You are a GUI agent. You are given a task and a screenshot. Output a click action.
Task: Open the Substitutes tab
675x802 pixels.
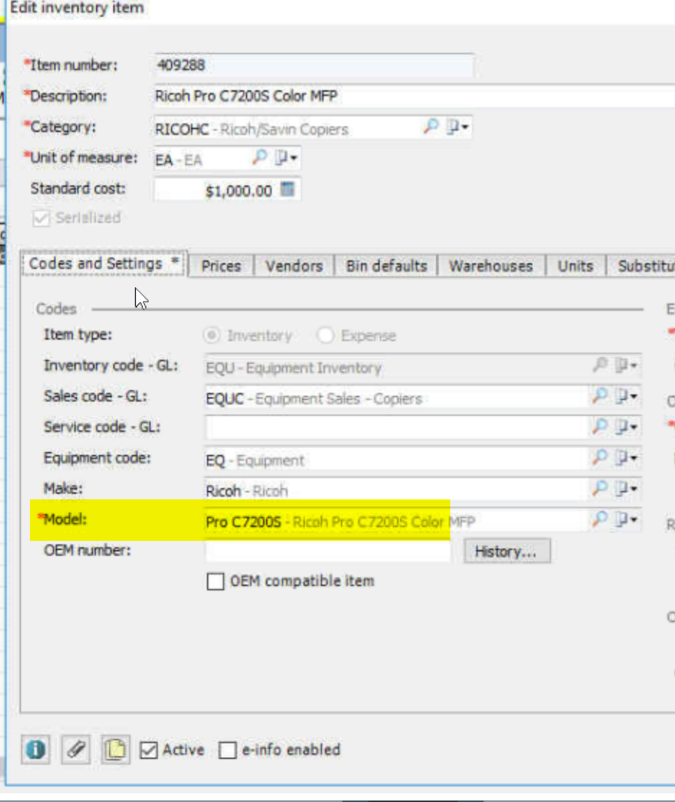(642, 266)
